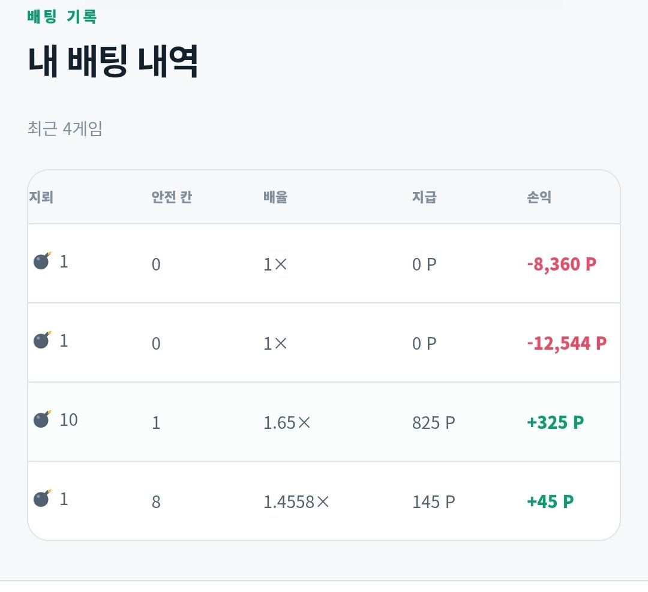Viewport: 648px width, 592px height.
Task: Click the 배팅 기록 section label
Action: tap(62, 17)
